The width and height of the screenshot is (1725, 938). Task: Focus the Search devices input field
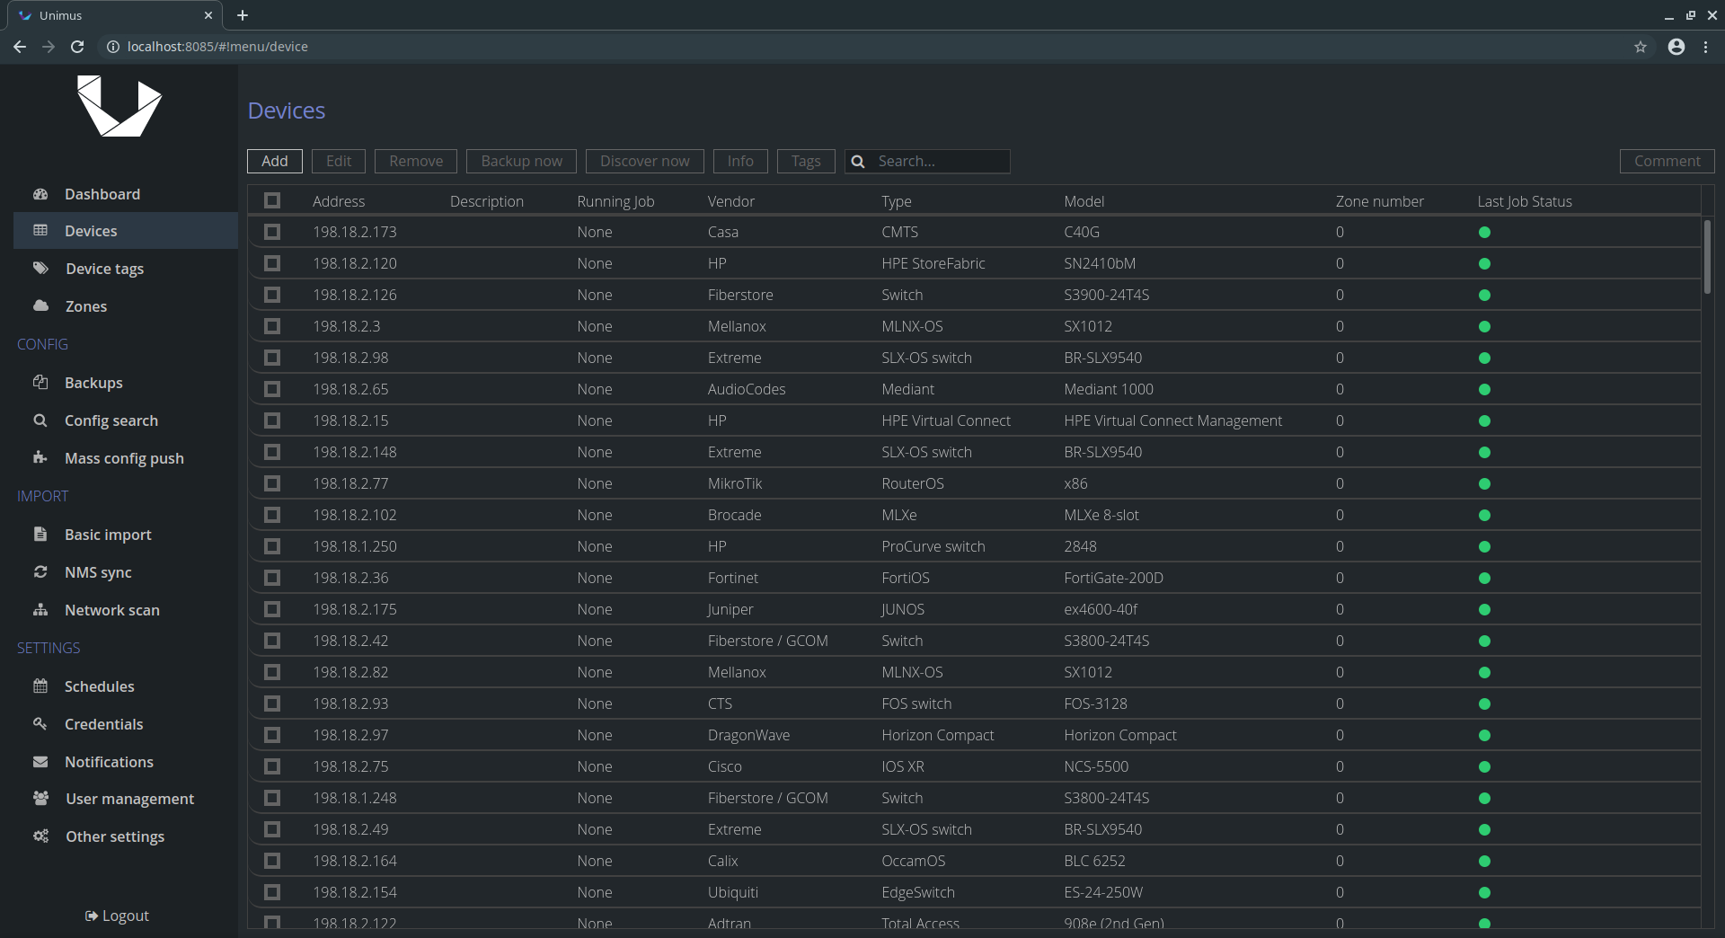point(939,161)
